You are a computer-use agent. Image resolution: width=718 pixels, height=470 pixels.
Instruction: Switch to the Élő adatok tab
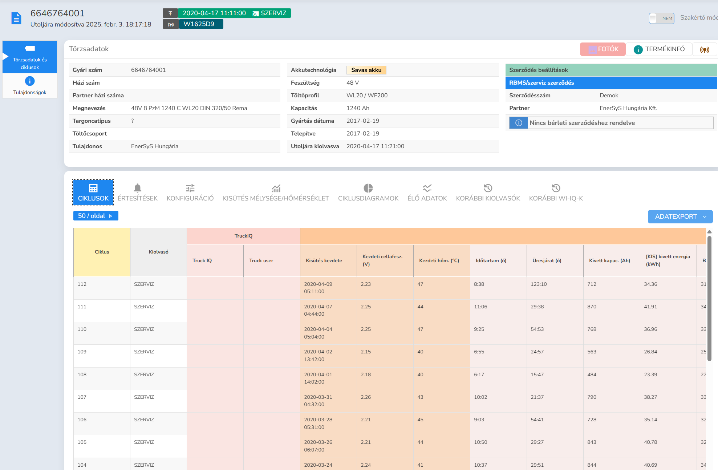point(427,193)
